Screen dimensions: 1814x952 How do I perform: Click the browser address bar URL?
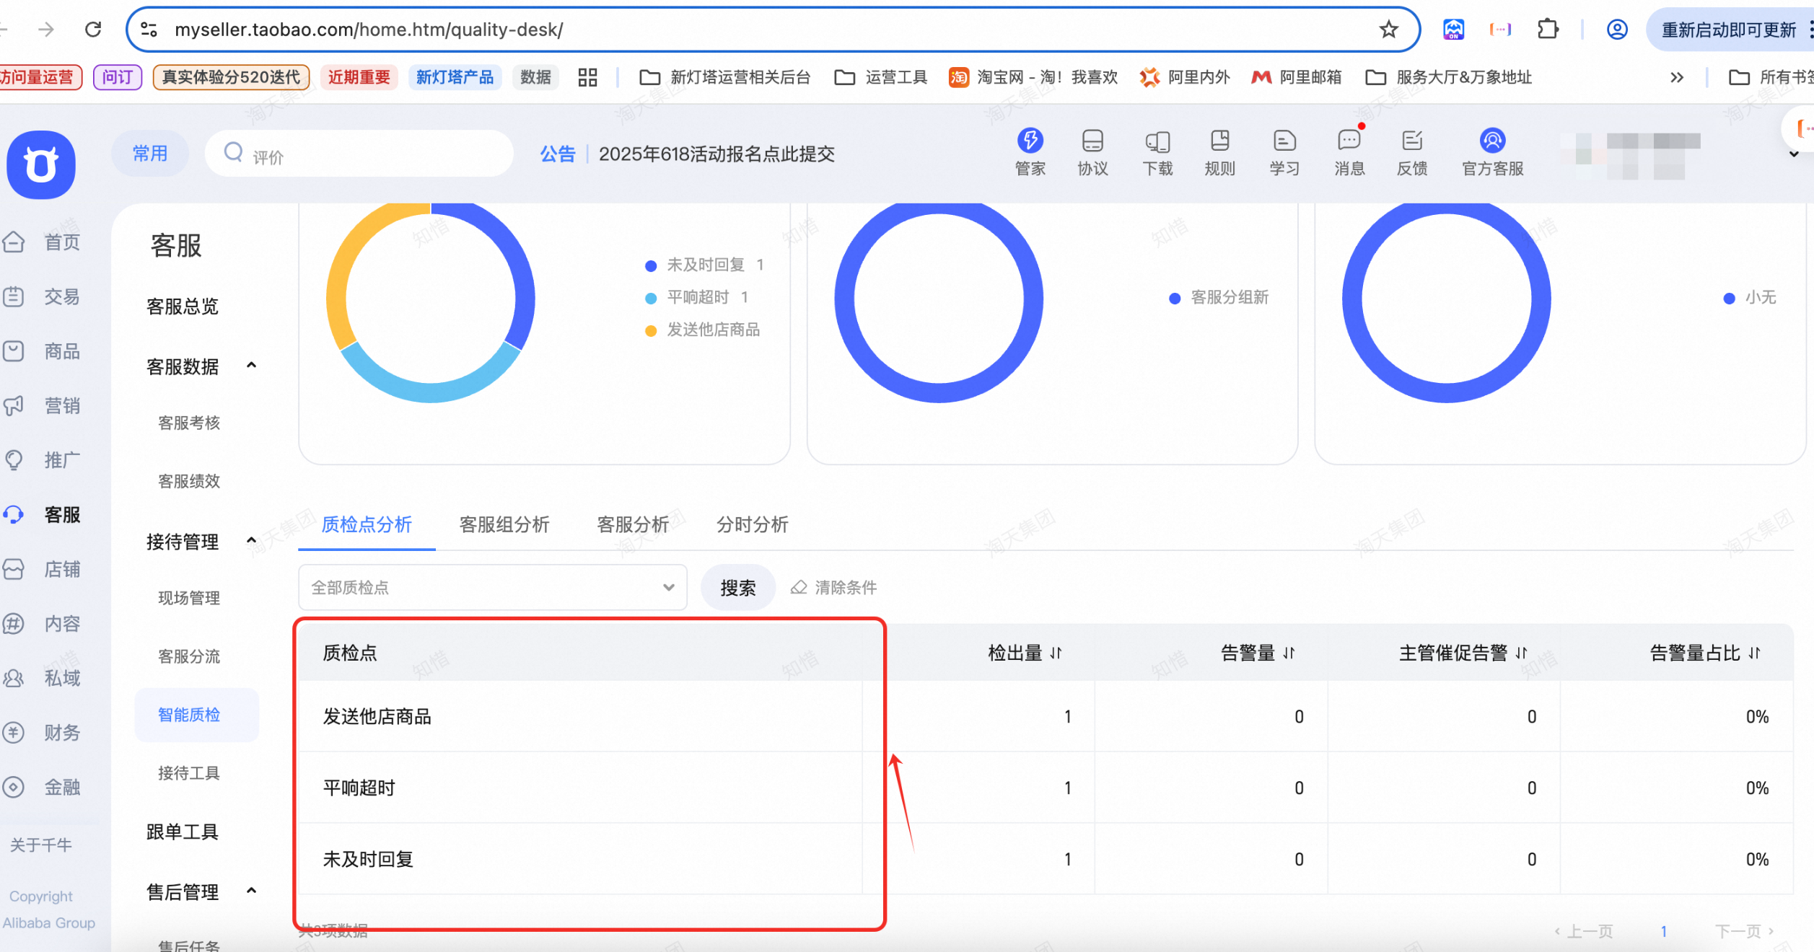pyautogui.click(x=369, y=30)
